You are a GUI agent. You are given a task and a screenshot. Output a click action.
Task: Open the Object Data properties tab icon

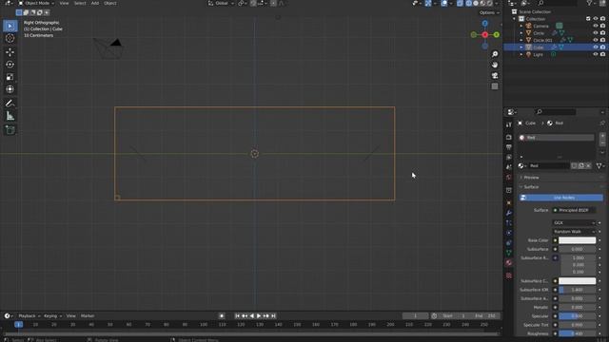[509, 253]
